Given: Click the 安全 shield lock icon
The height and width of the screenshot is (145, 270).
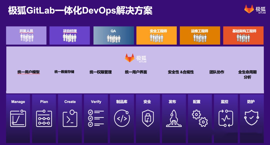Looking at the screenshot, I should [148, 118].
